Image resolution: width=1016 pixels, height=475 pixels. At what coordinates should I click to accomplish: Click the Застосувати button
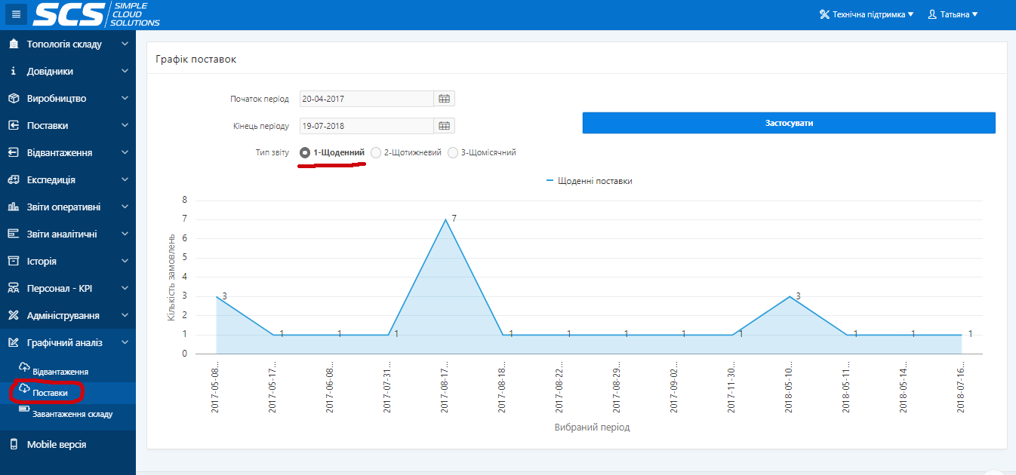[789, 123]
